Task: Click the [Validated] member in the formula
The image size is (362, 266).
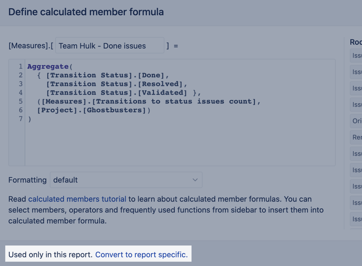Action: [162, 93]
